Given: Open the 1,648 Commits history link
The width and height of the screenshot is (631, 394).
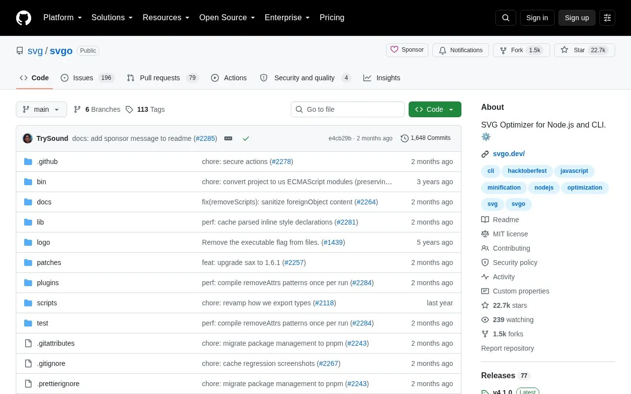Looking at the screenshot, I should tap(426, 138).
